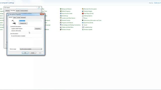The height and width of the screenshot is (90, 161).
Task: Select 'No Jack Information Available' text
Action: click(x=18, y=36)
